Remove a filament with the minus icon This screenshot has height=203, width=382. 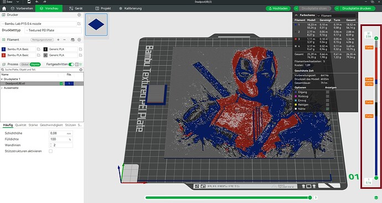tap(64, 40)
